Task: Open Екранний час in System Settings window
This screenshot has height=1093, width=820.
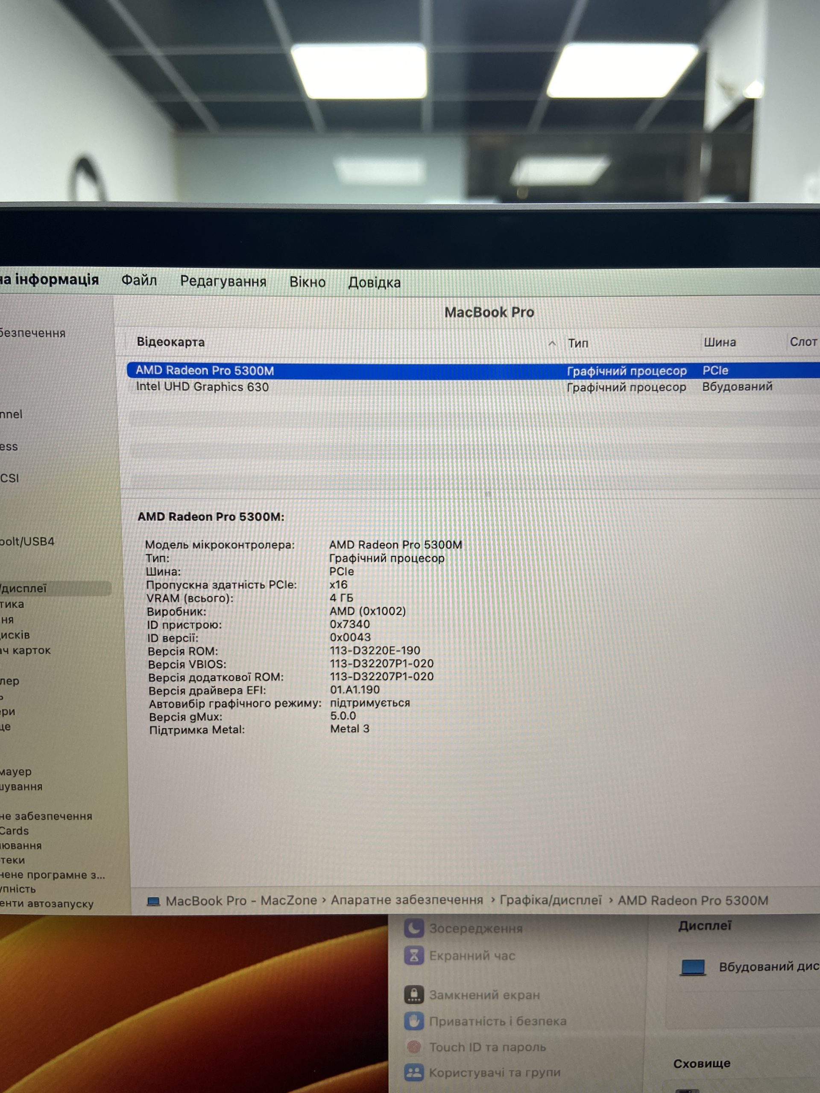Action: tap(460, 956)
